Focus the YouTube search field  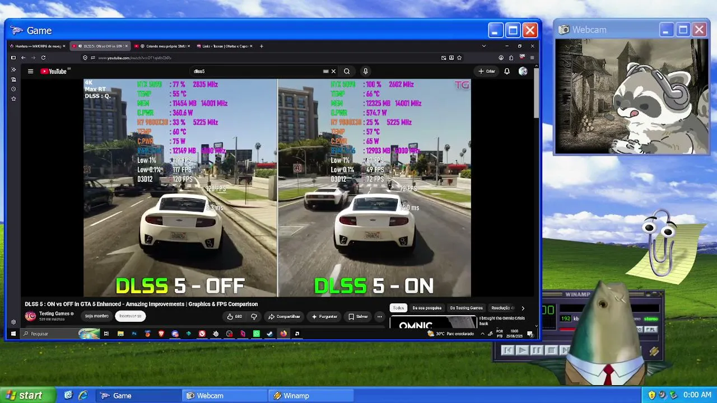(x=256, y=71)
